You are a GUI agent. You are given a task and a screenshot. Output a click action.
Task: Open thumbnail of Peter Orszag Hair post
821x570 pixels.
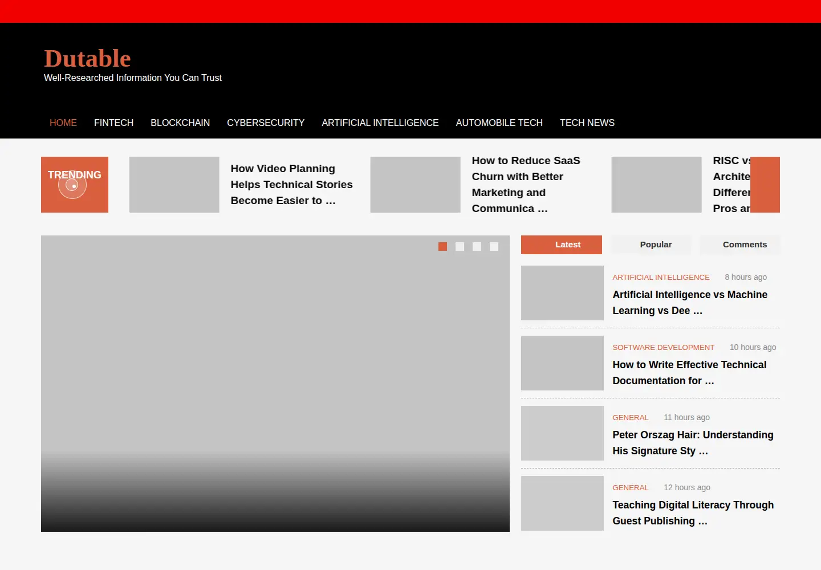pos(562,433)
